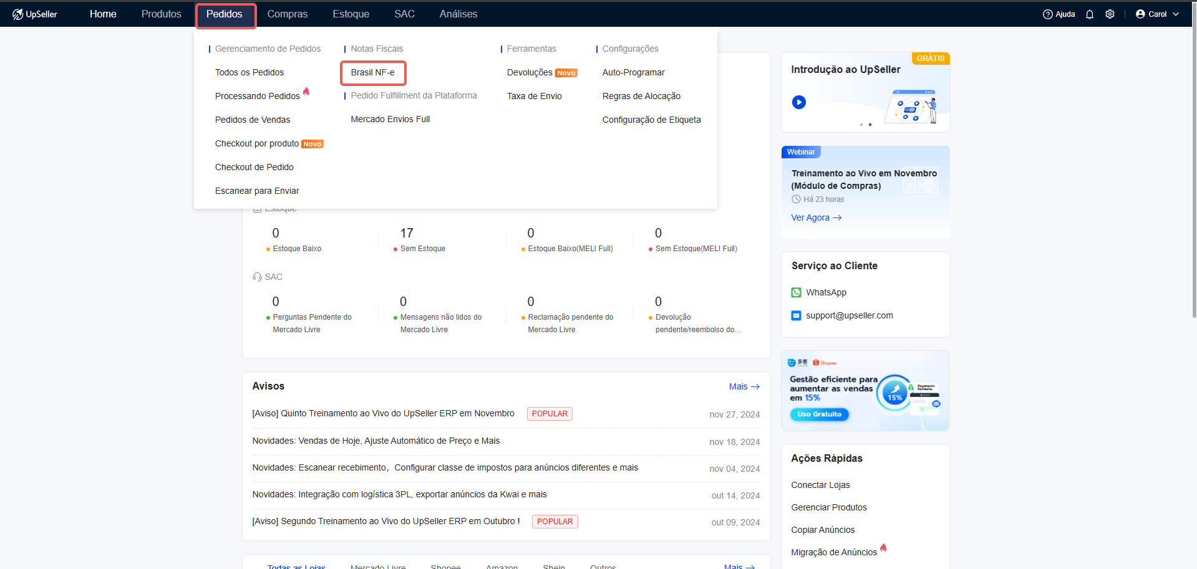Open the settings gear icon
This screenshot has width=1197, height=569.
[1110, 14]
